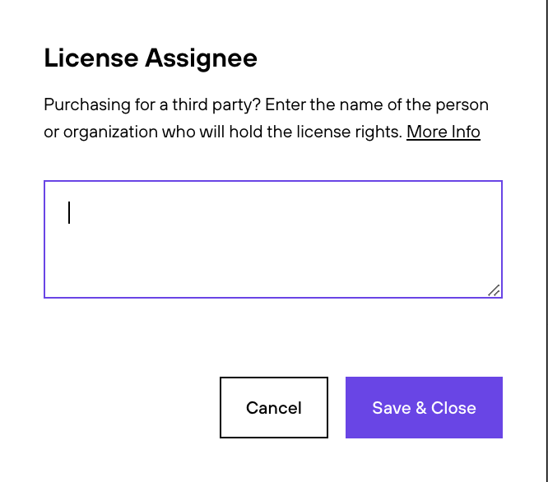548x482 pixels.
Task: Confirm the assignee with Save & Close
Action: (424, 407)
